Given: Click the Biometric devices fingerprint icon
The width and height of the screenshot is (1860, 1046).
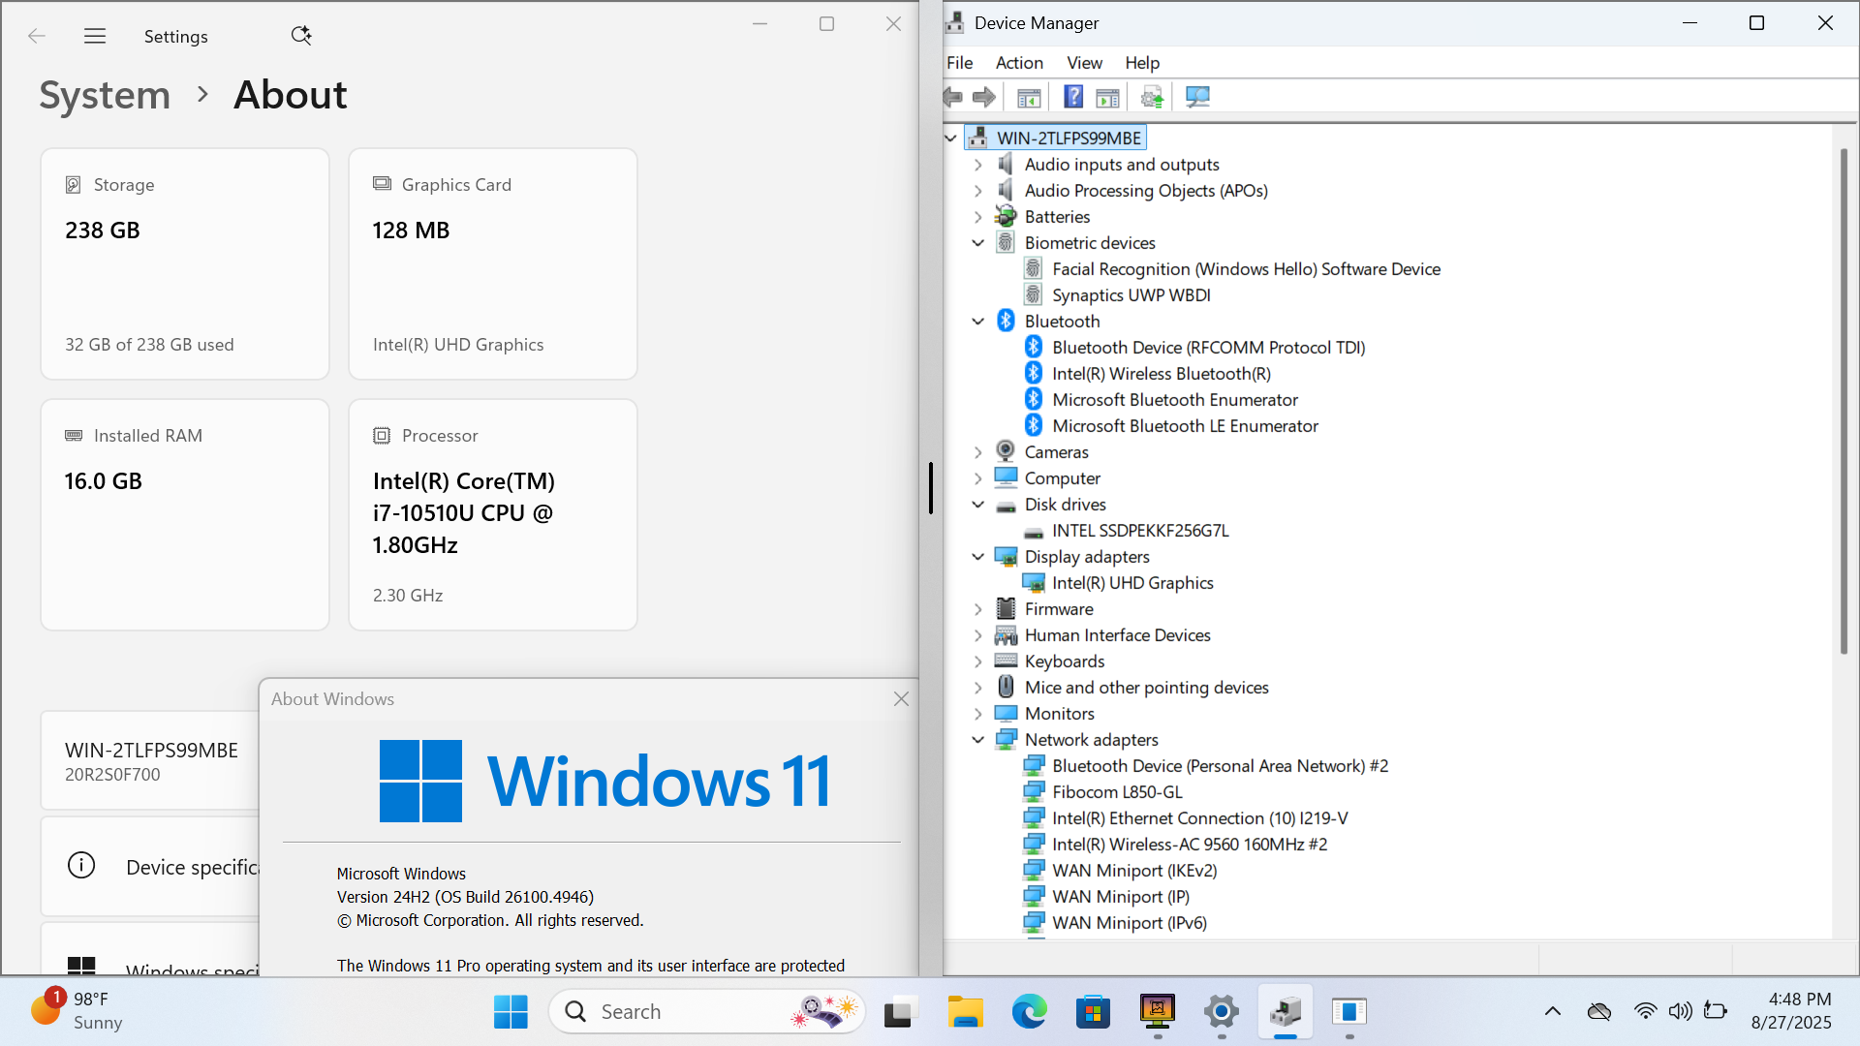Looking at the screenshot, I should tap(1006, 242).
